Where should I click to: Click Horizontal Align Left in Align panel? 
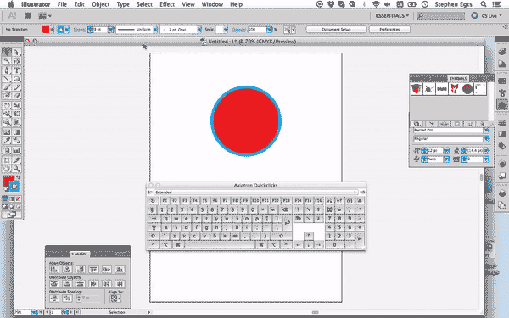pyautogui.click(x=54, y=270)
